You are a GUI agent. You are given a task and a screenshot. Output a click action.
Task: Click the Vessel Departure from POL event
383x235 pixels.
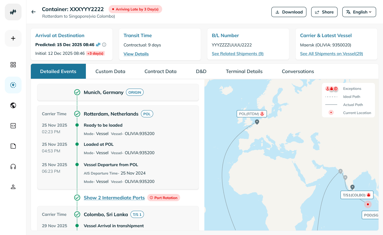point(111,165)
